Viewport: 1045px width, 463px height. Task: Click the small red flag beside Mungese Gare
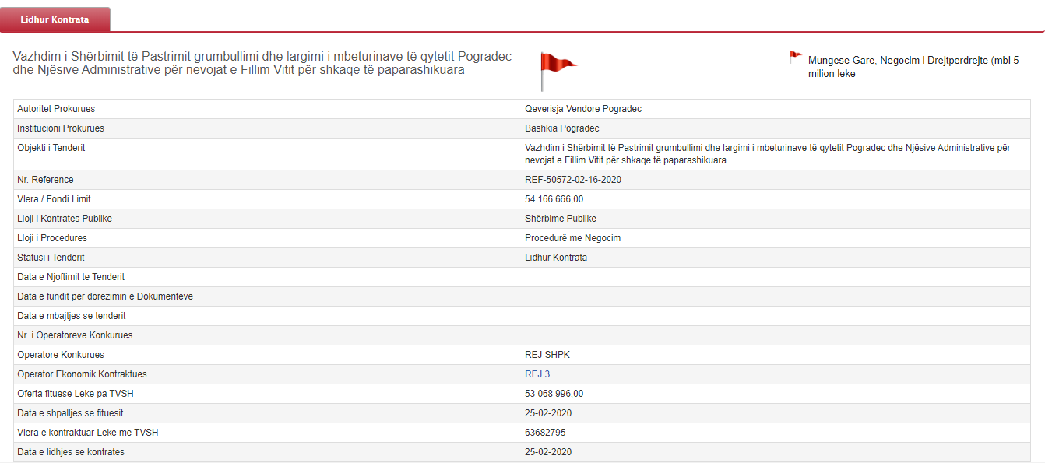point(796,57)
